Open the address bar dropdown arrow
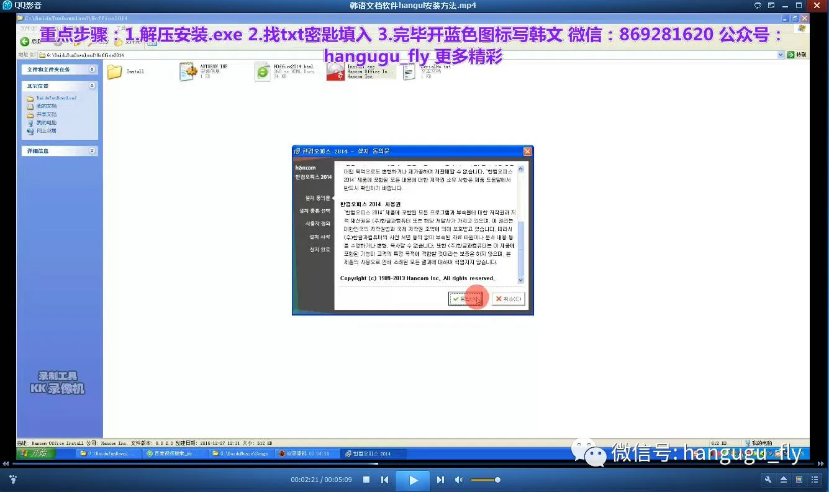Screen dimensions: 829x492 pos(781,55)
